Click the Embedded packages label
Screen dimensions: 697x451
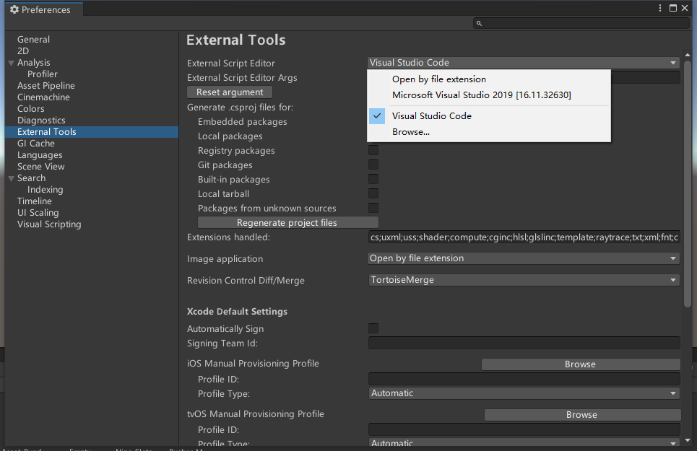242,122
